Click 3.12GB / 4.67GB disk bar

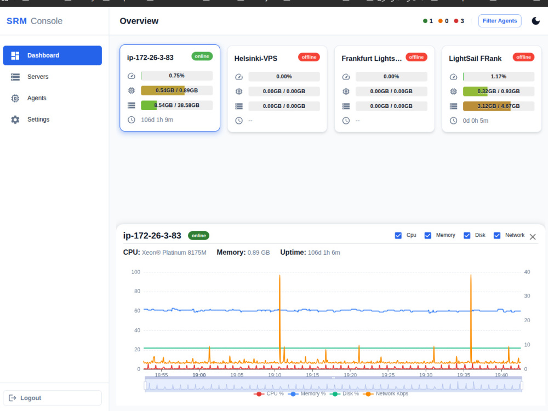pyautogui.click(x=499, y=106)
